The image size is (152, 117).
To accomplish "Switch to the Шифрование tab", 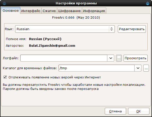I will (x=69, y=11).
